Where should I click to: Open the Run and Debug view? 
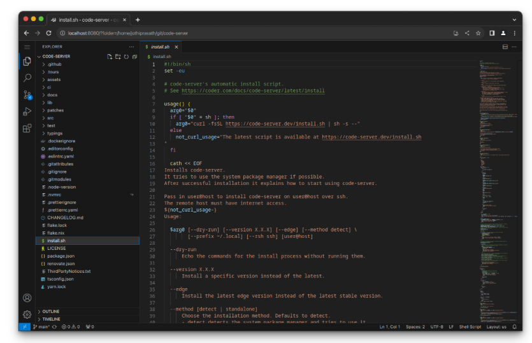[27, 112]
